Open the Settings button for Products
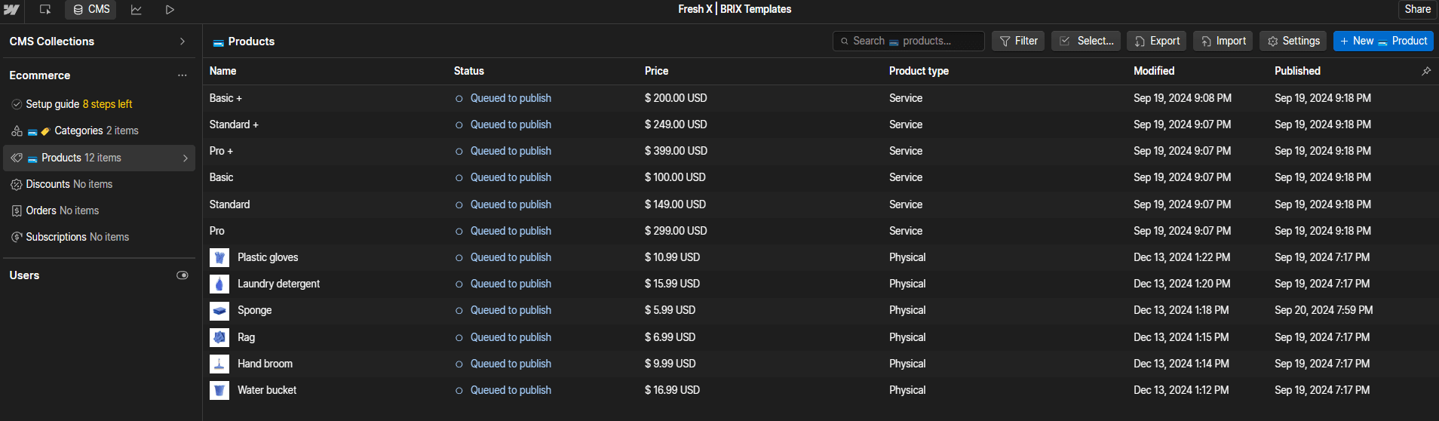The height and width of the screenshot is (421, 1439). 1293,41
